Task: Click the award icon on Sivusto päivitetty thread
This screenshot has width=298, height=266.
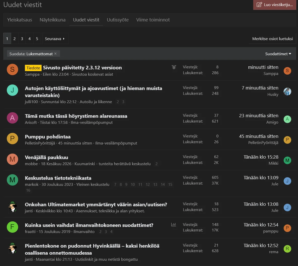Action: pos(174,67)
